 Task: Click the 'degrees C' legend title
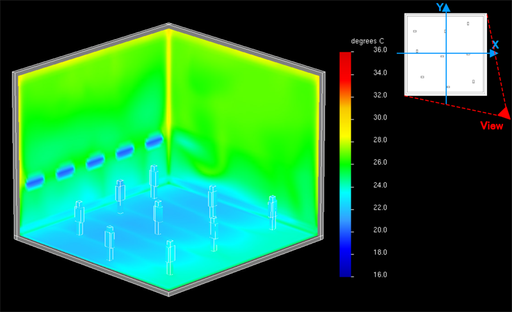tap(367, 41)
